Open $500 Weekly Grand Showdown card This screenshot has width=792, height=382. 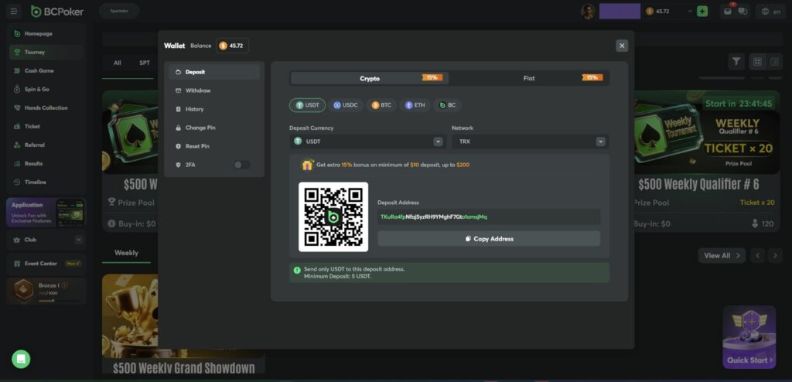[x=183, y=323]
